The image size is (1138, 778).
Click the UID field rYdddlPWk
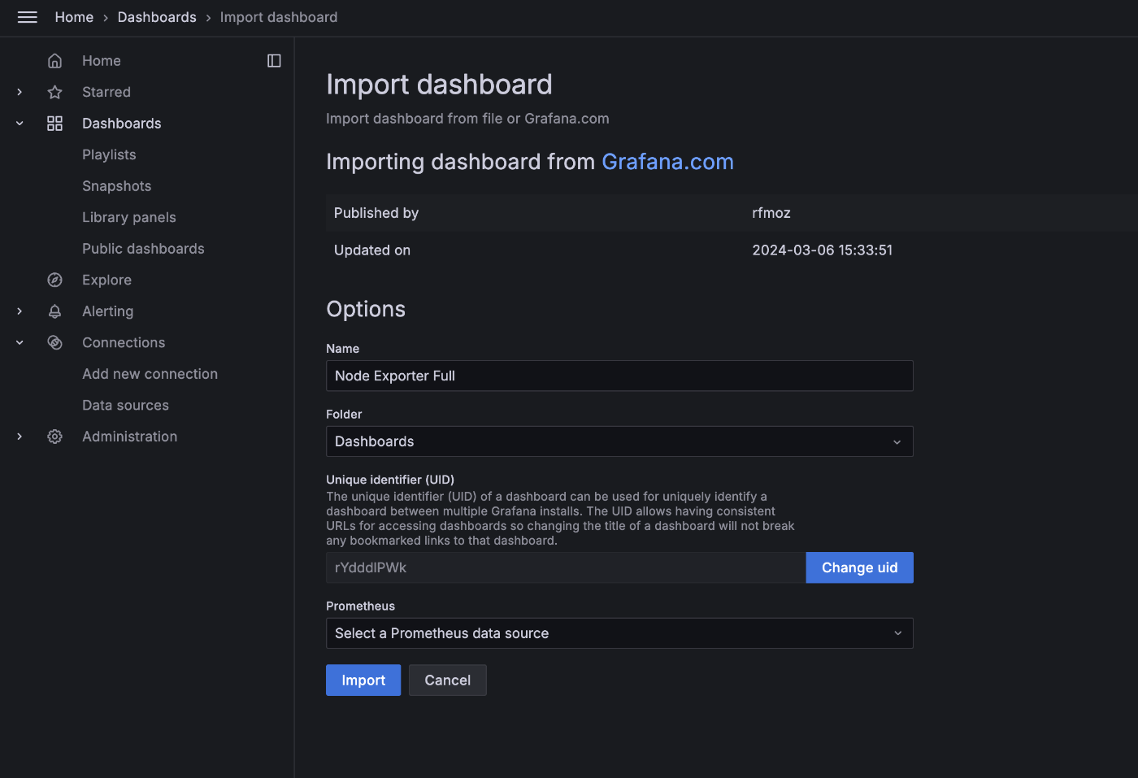point(566,567)
